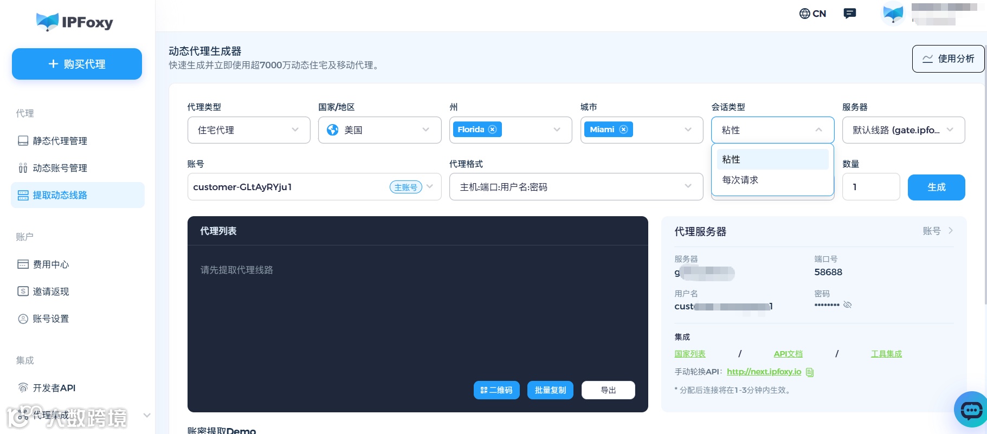The height and width of the screenshot is (434, 987).
Task: Open the 工具集成 link
Action: 886,354
